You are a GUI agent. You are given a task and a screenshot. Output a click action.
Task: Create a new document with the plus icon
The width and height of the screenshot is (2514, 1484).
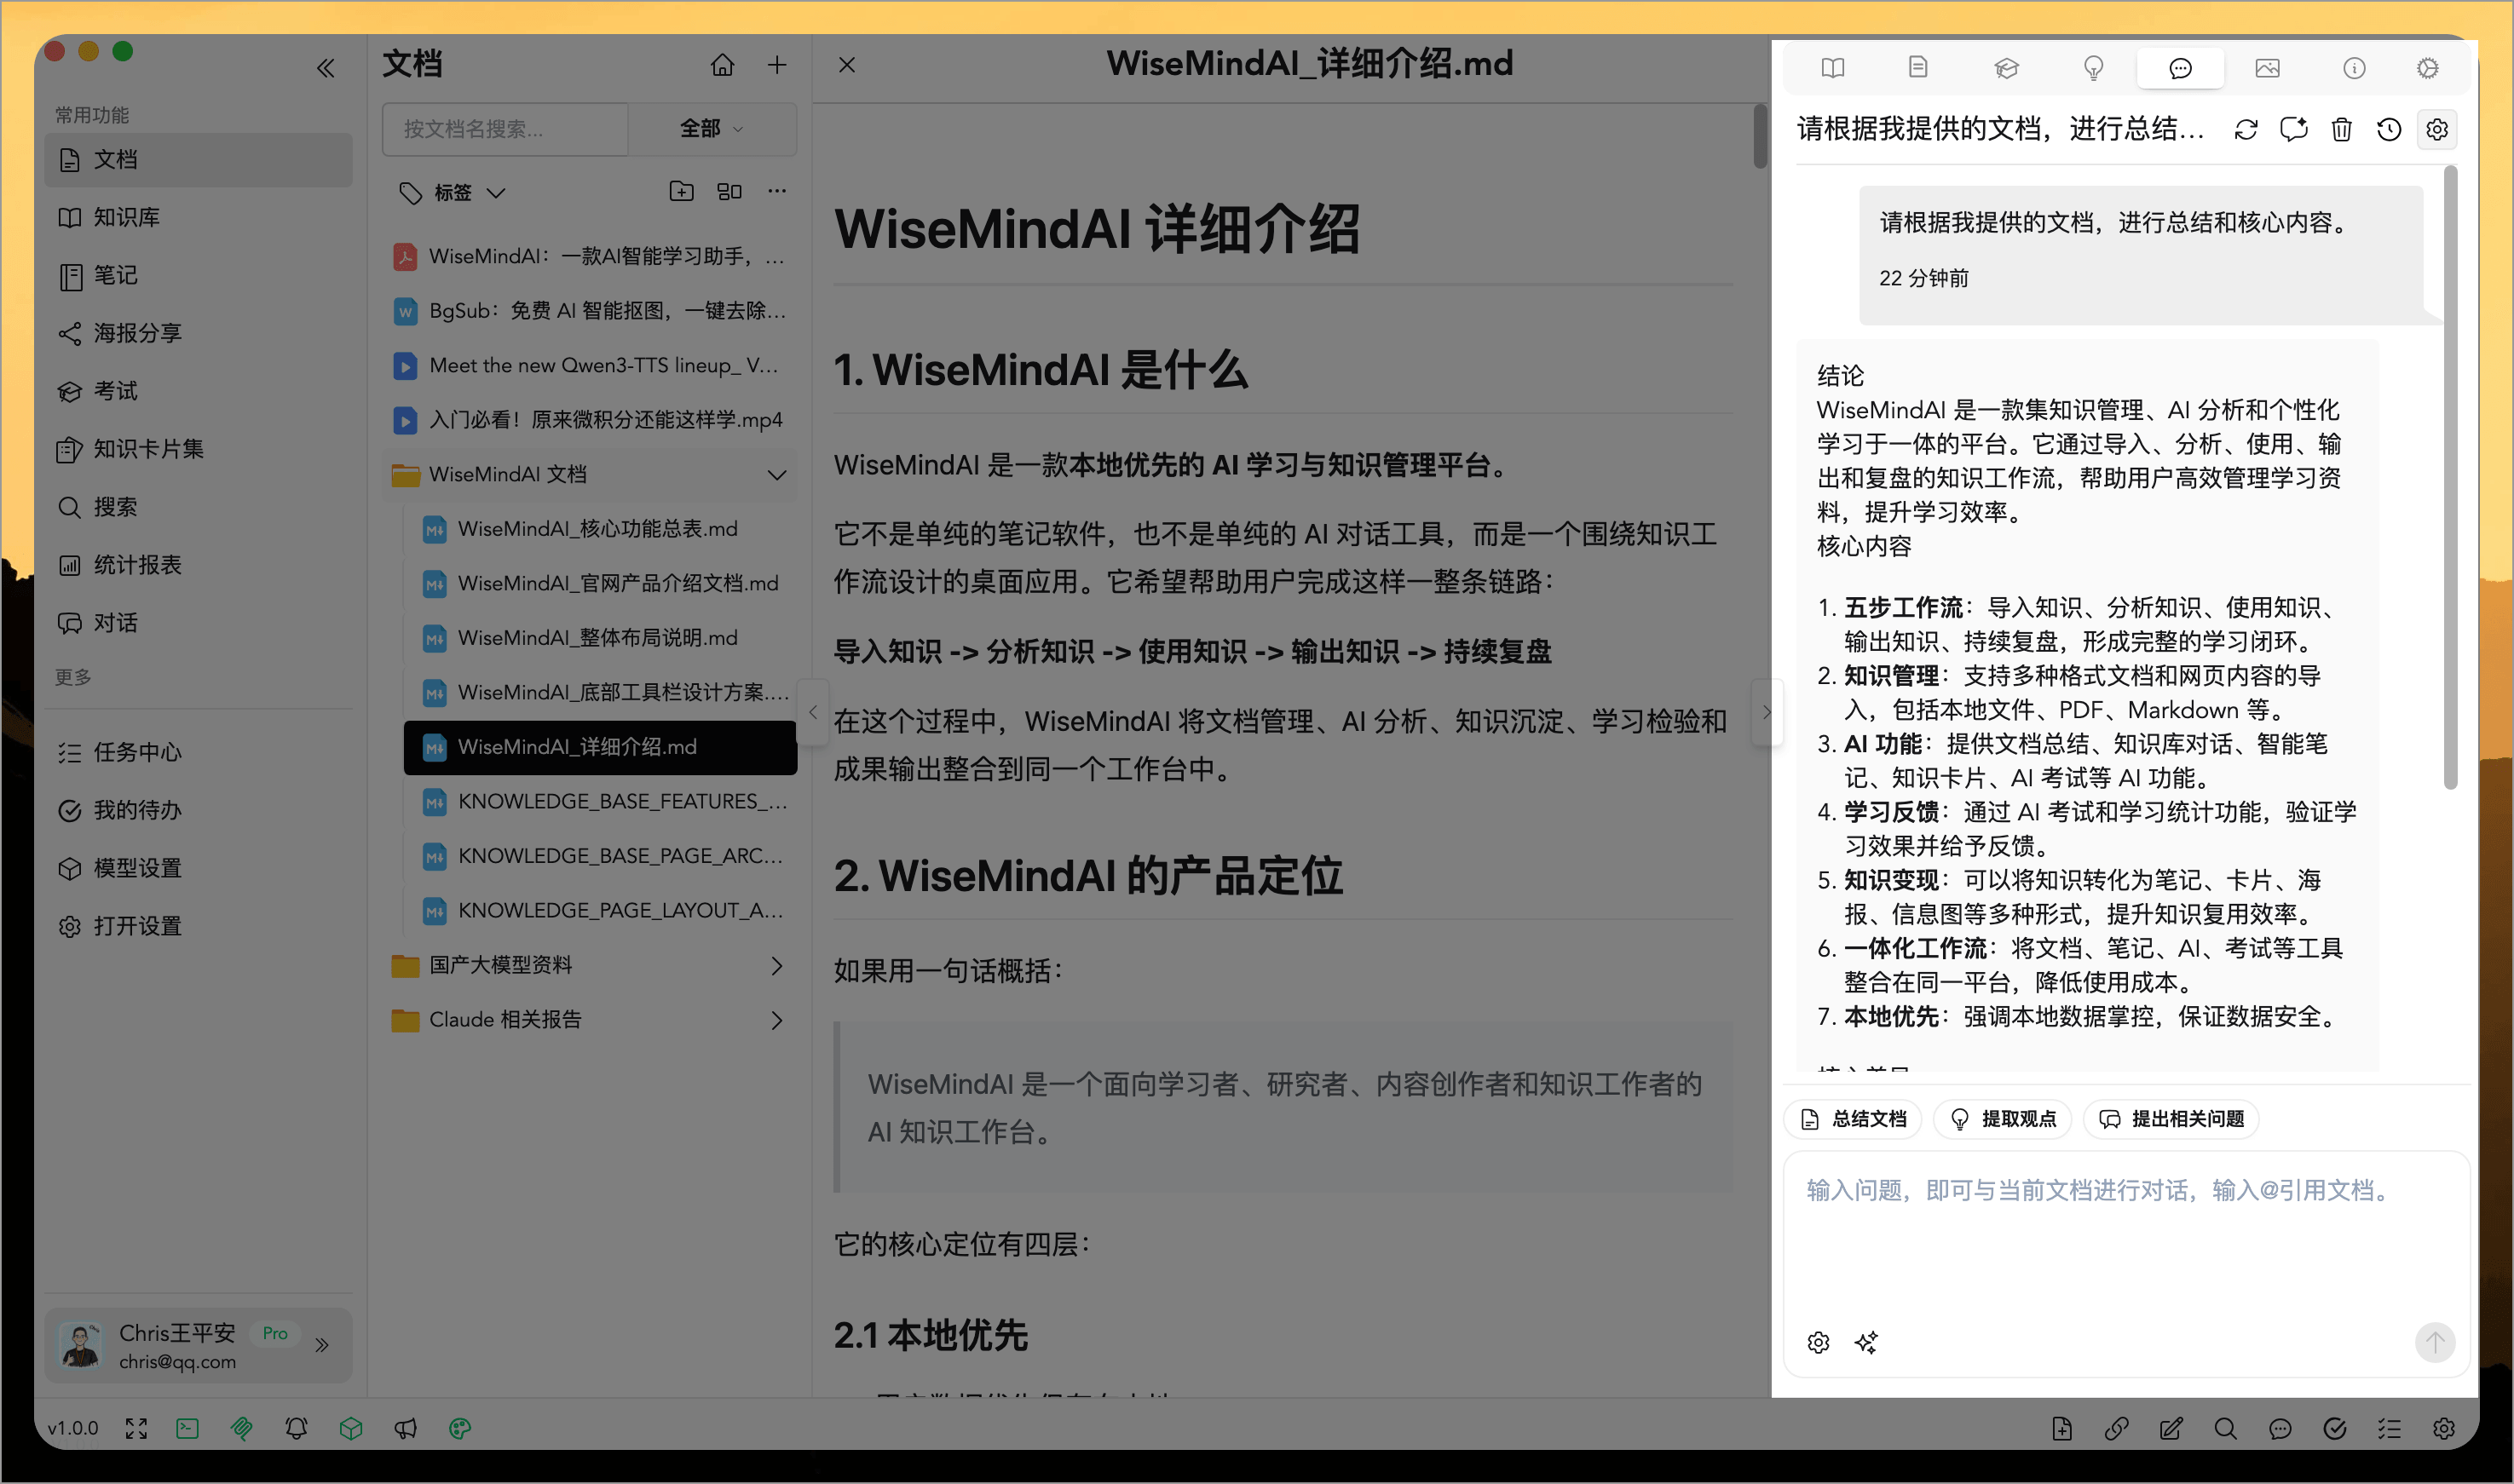[777, 64]
